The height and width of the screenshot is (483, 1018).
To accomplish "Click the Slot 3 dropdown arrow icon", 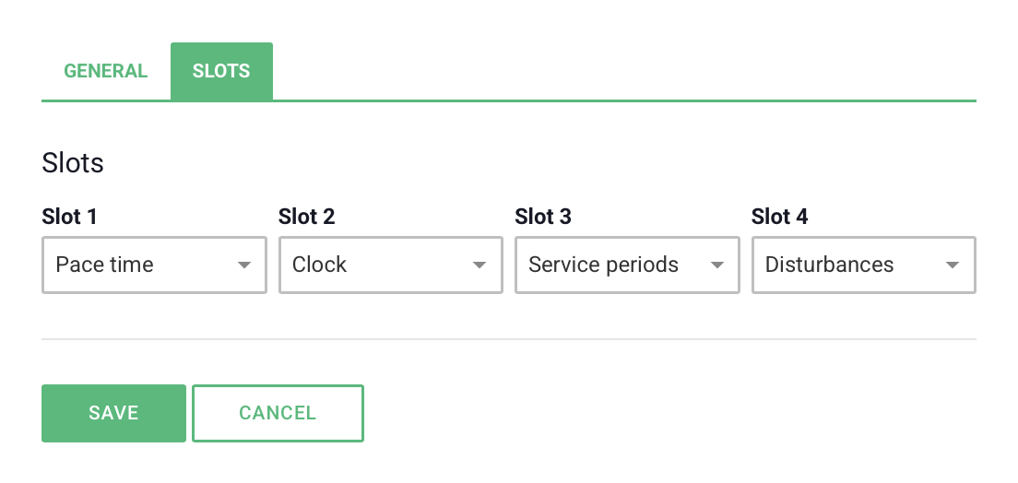I will point(716,265).
